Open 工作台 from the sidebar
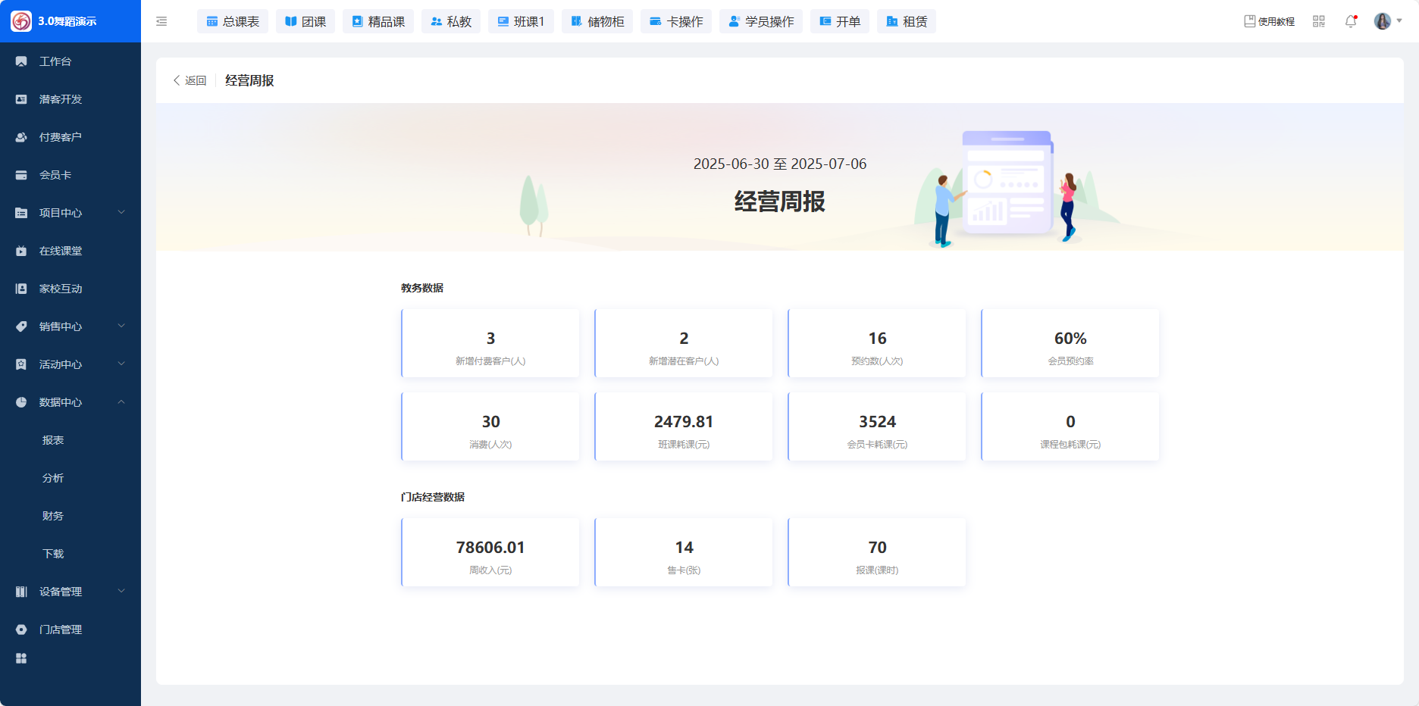This screenshot has width=1419, height=706. tap(55, 61)
